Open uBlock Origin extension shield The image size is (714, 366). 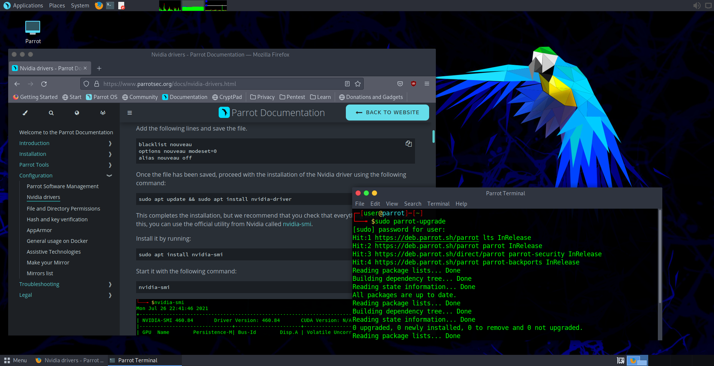[413, 84]
